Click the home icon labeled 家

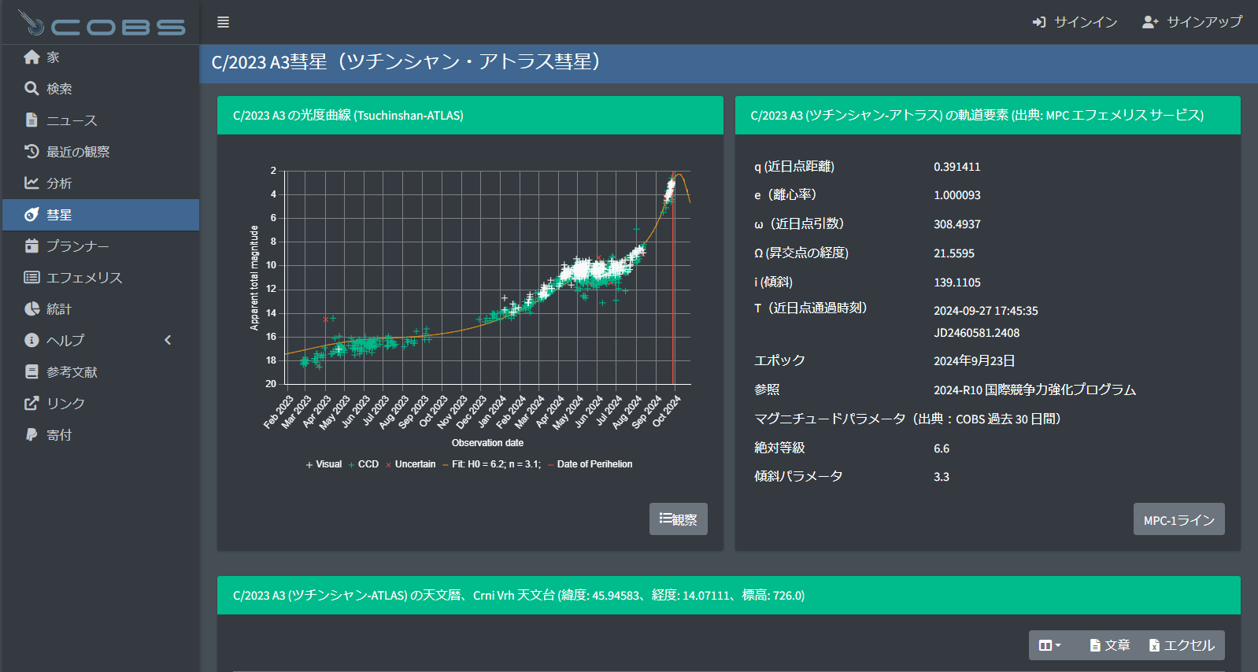[31, 57]
